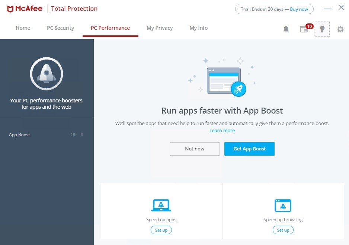This screenshot has width=349, height=245.
Task: Click the "Trial: Ends in 30 days" text
Action: [262, 9]
